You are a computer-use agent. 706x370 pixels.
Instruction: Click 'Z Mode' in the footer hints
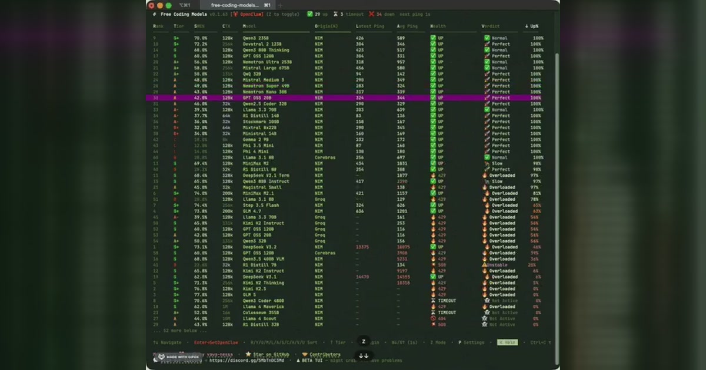[x=439, y=342]
